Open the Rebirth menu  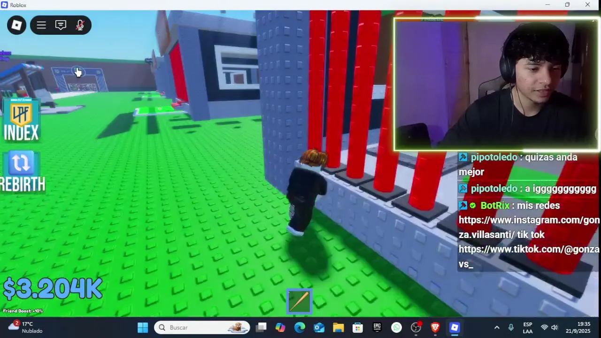pyautogui.click(x=22, y=172)
